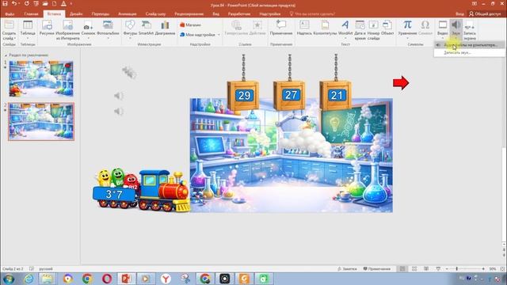Select the wooden box labeled 21

(x=336, y=95)
